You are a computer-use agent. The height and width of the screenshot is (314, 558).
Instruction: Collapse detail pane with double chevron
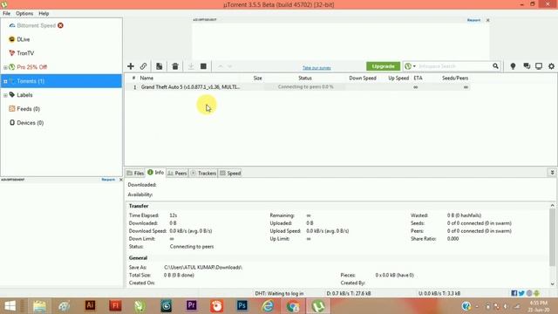(x=552, y=173)
